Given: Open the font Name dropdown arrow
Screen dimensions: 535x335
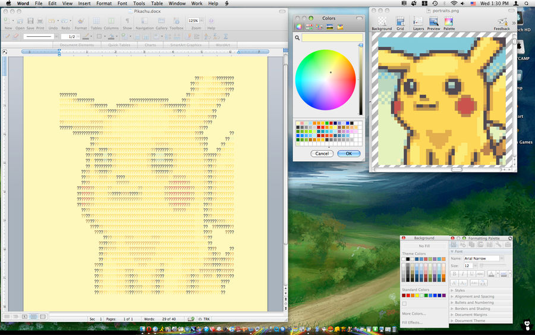Looking at the screenshot, I should click(502, 258).
